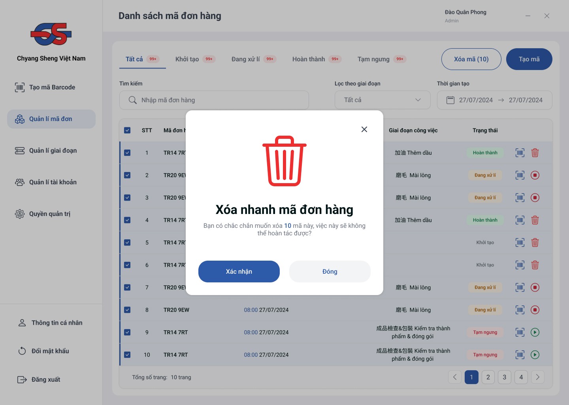Image resolution: width=569 pixels, height=405 pixels.
Task: Click Đăng xuất to log out
Action: click(x=39, y=379)
